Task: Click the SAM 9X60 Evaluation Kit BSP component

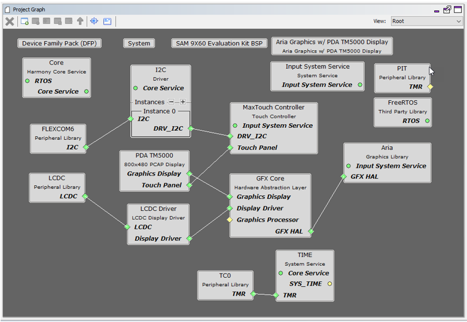Action: click(x=219, y=44)
